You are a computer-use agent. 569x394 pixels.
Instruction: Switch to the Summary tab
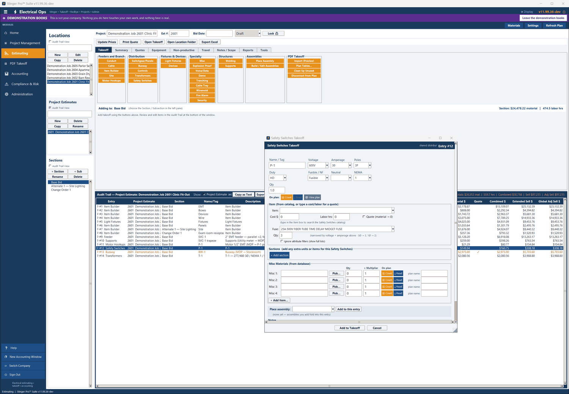[x=121, y=50]
